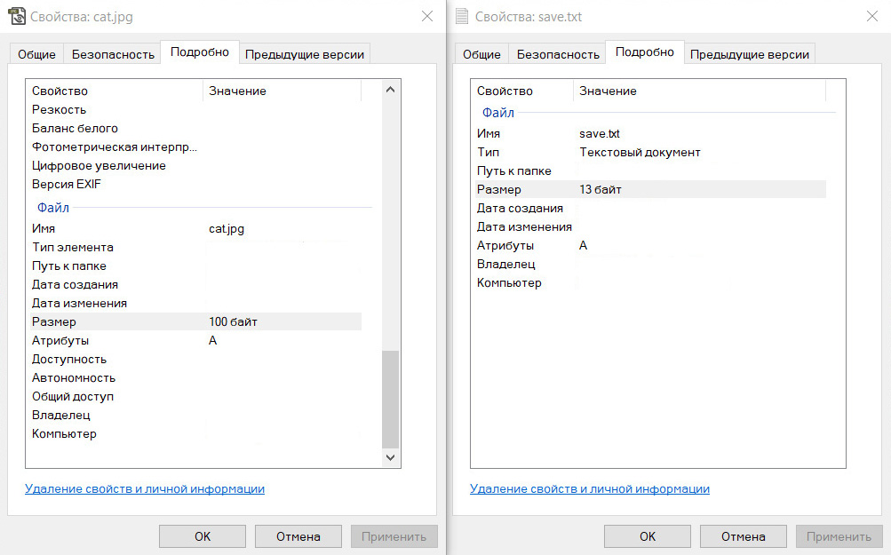Select the Резкость property row
The image size is (891, 555).
pos(194,109)
